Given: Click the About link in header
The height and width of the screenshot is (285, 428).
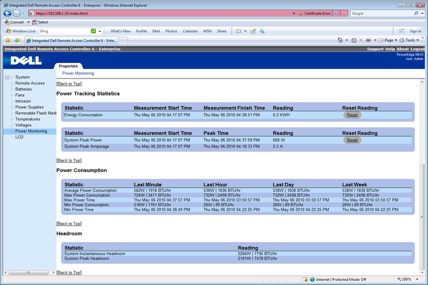Looking at the screenshot, I should pyautogui.click(x=403, y=49).
